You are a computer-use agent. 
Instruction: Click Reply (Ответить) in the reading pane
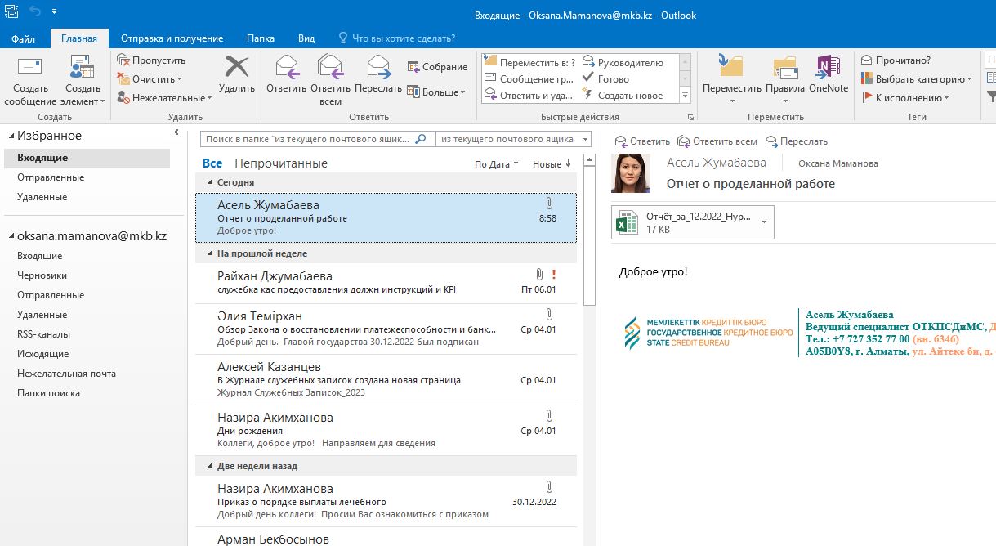click(642, 141)
